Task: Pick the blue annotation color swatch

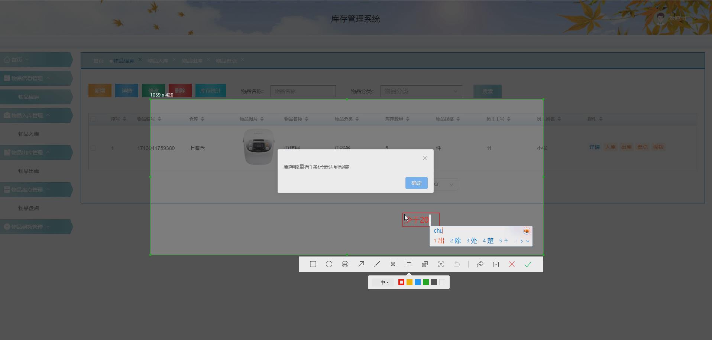Action: tap(417, 282)
